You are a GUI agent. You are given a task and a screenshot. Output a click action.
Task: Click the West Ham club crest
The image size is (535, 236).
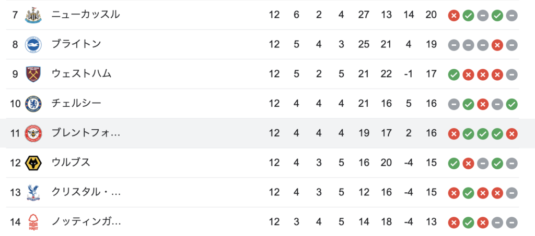coord(33,74)
